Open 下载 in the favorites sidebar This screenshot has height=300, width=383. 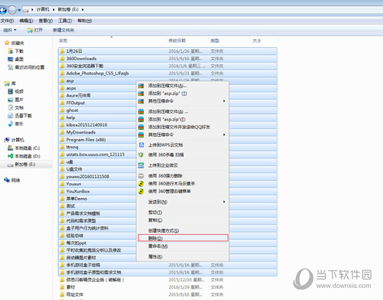tap(16, 51)
